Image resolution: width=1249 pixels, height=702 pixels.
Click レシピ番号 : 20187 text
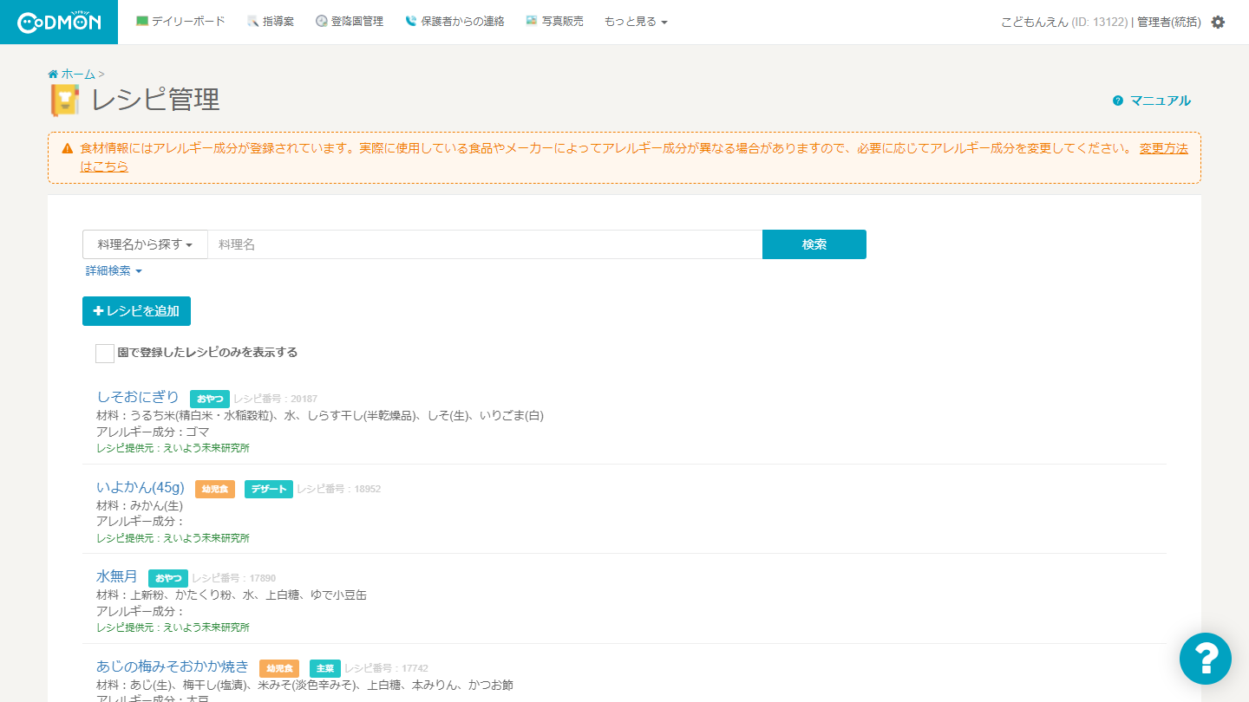tap(275, 399)
